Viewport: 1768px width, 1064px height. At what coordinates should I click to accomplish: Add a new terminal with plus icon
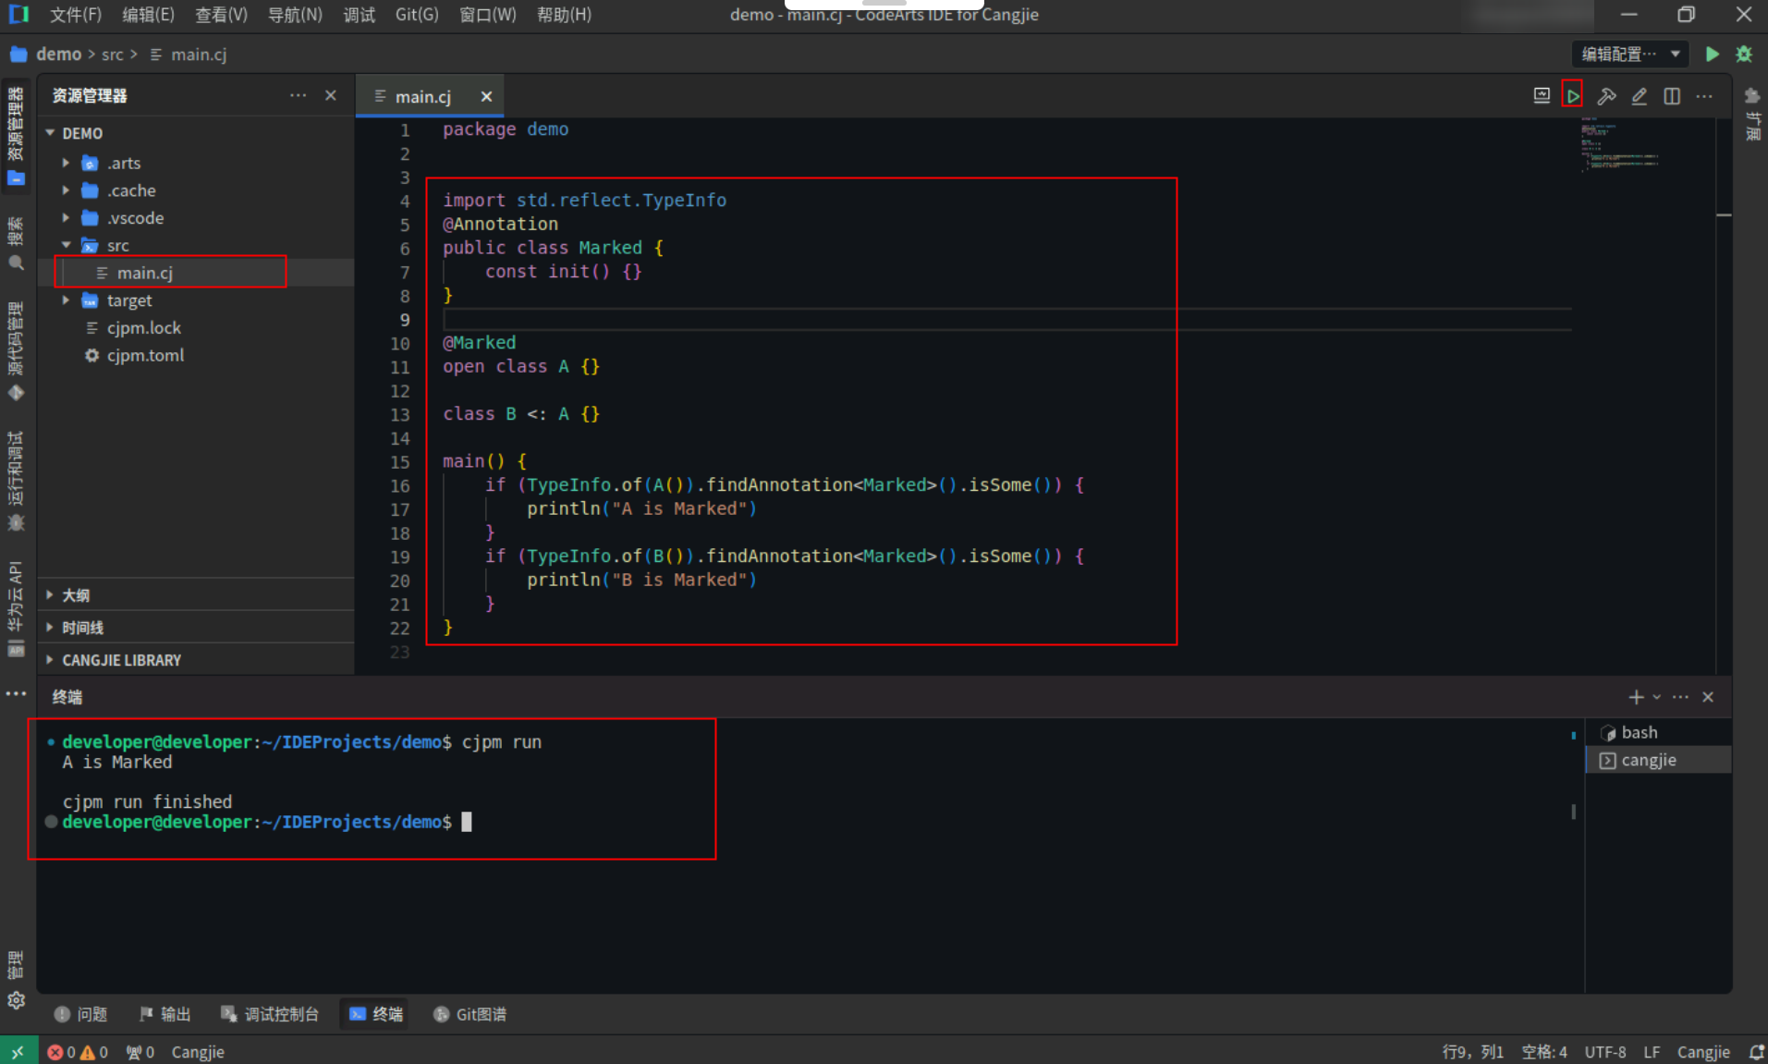pos(1635,697)
